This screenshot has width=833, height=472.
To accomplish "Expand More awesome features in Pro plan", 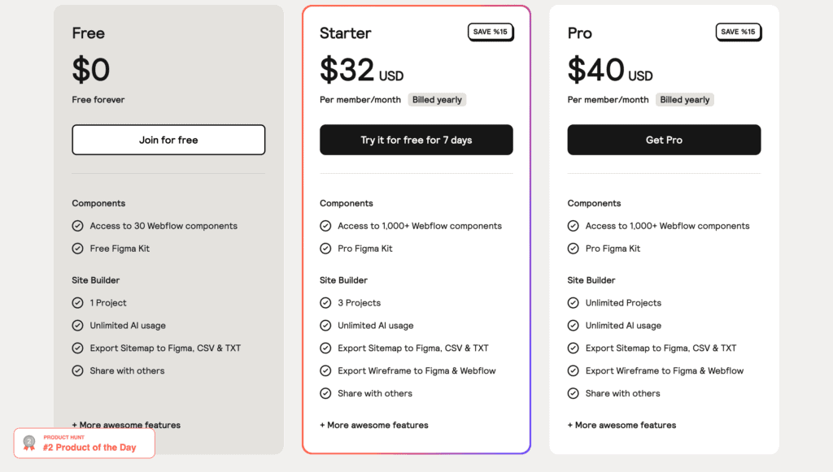I will [x=621, y=425].
